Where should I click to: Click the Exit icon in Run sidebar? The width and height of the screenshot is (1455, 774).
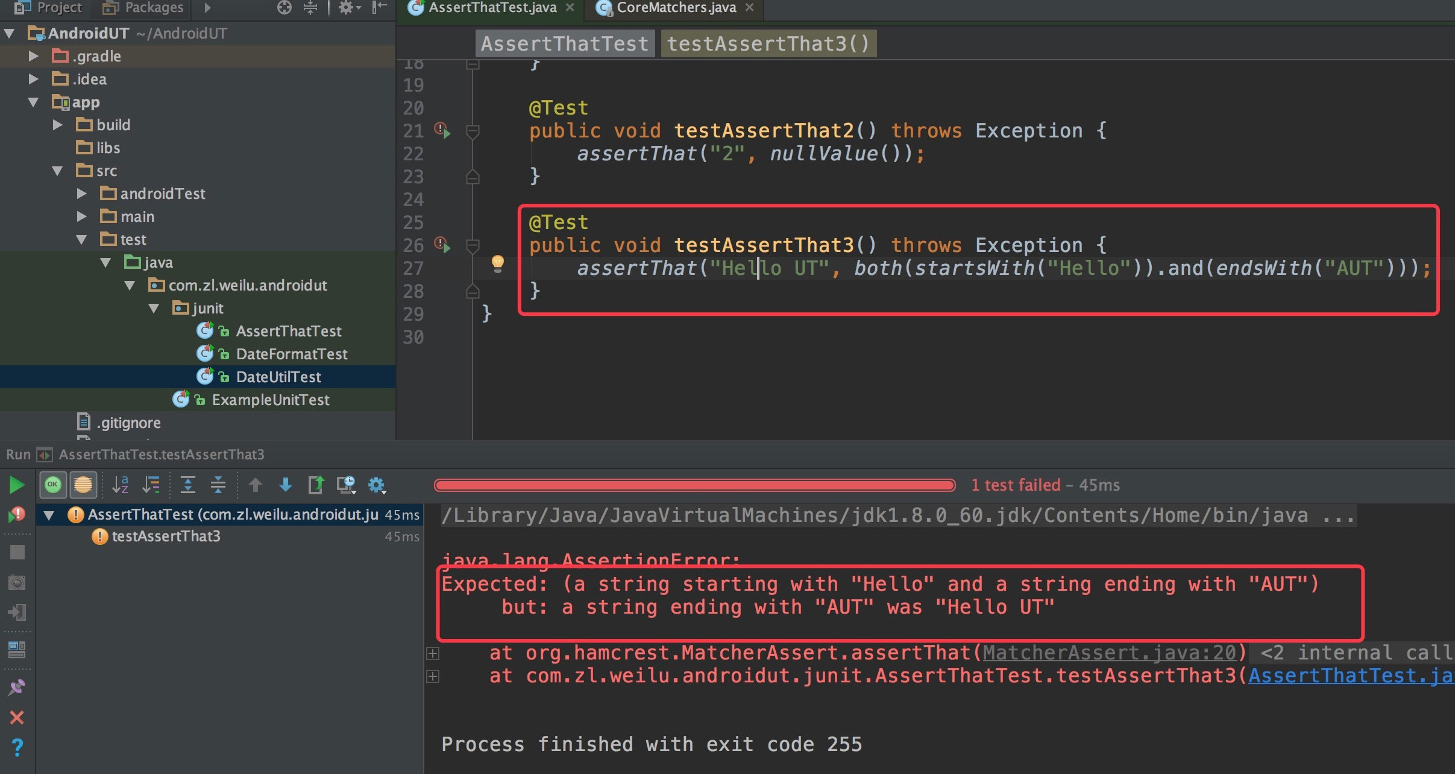[17, 612]
